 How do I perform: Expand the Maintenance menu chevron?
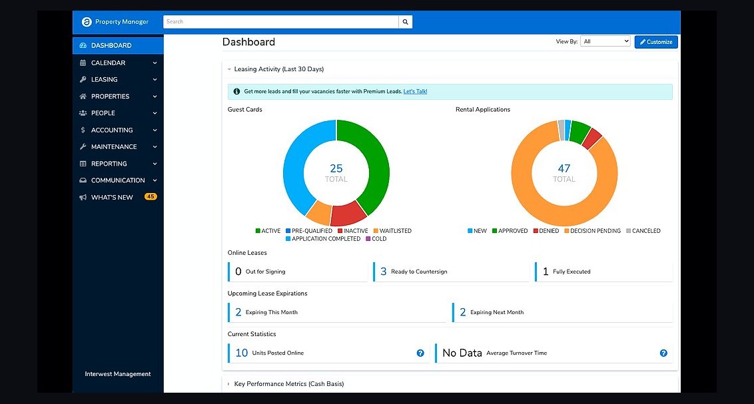(155, 147)
